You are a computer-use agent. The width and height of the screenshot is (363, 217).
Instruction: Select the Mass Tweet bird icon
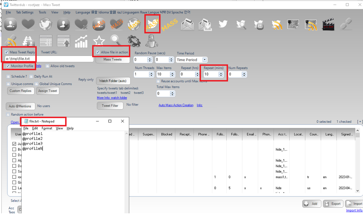pyautogui.click(x=152, y=24)
